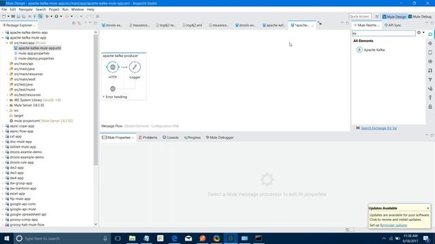Open palette settings gear icon
The width and height of the screenshot is (435, 244).
419,33
